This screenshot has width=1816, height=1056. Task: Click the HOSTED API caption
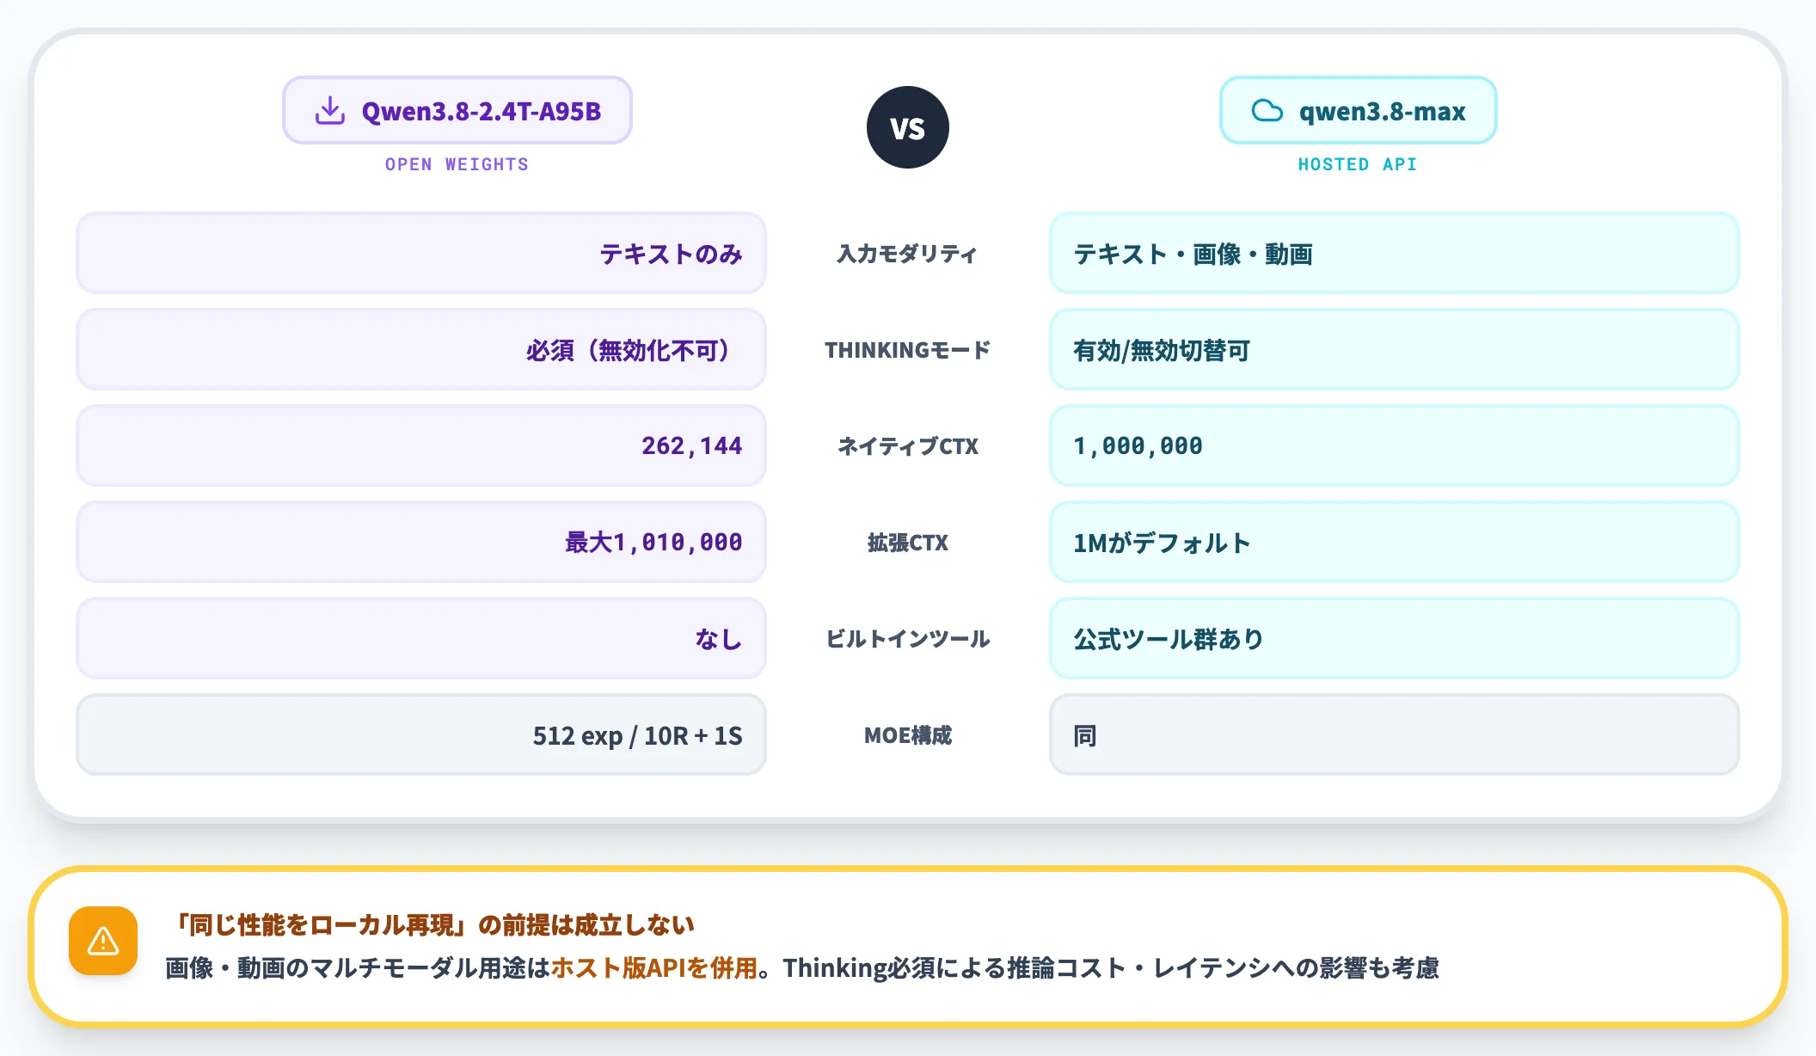1358,164
